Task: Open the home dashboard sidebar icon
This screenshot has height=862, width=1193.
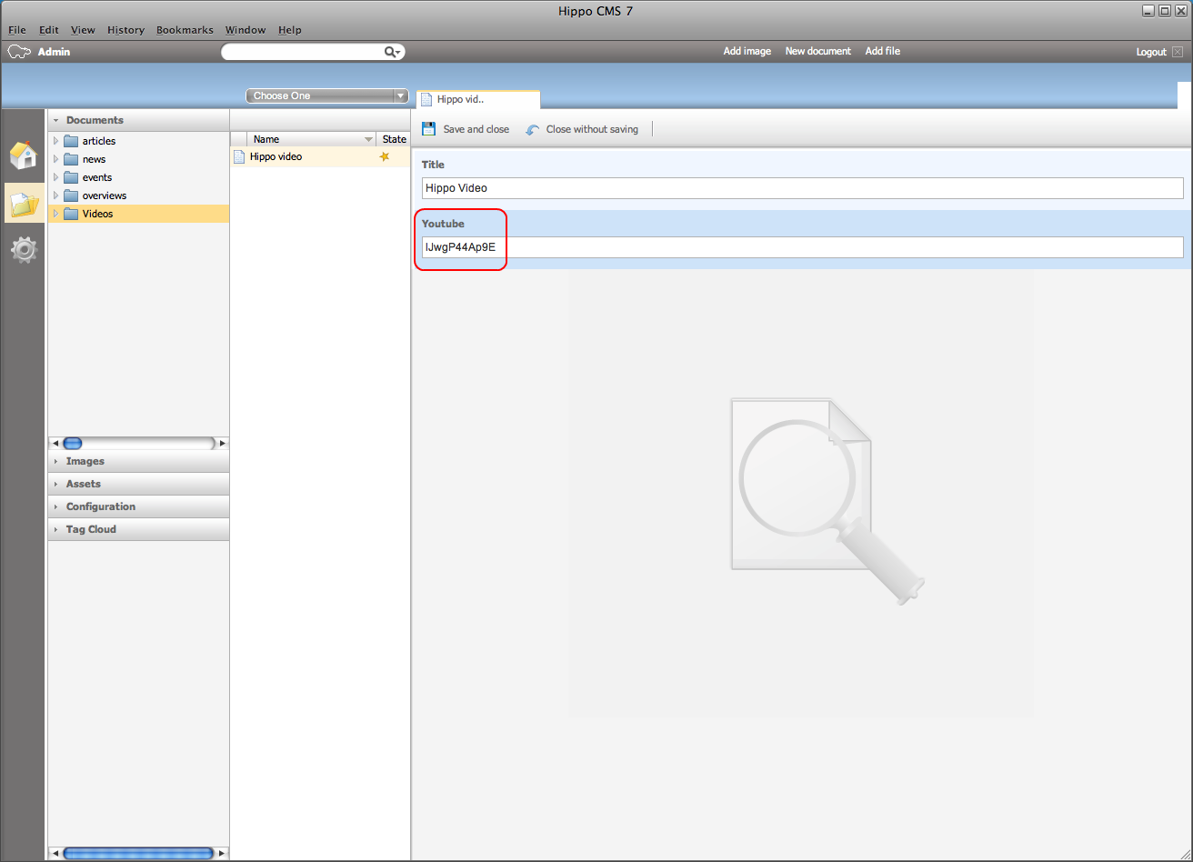Action: click(24, 155)
